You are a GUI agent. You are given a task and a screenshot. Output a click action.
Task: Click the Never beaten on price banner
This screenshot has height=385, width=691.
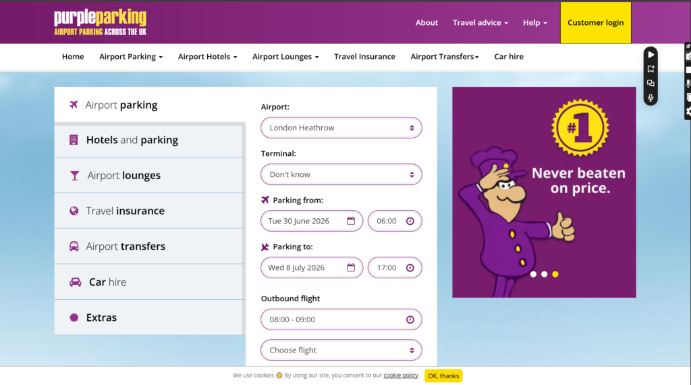tap(544, 192)
